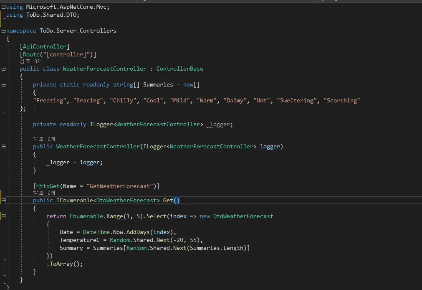Click 'IEnumerable' in the Get signature
This screenshot has height=290, width=422.
[x=75, y=200]
